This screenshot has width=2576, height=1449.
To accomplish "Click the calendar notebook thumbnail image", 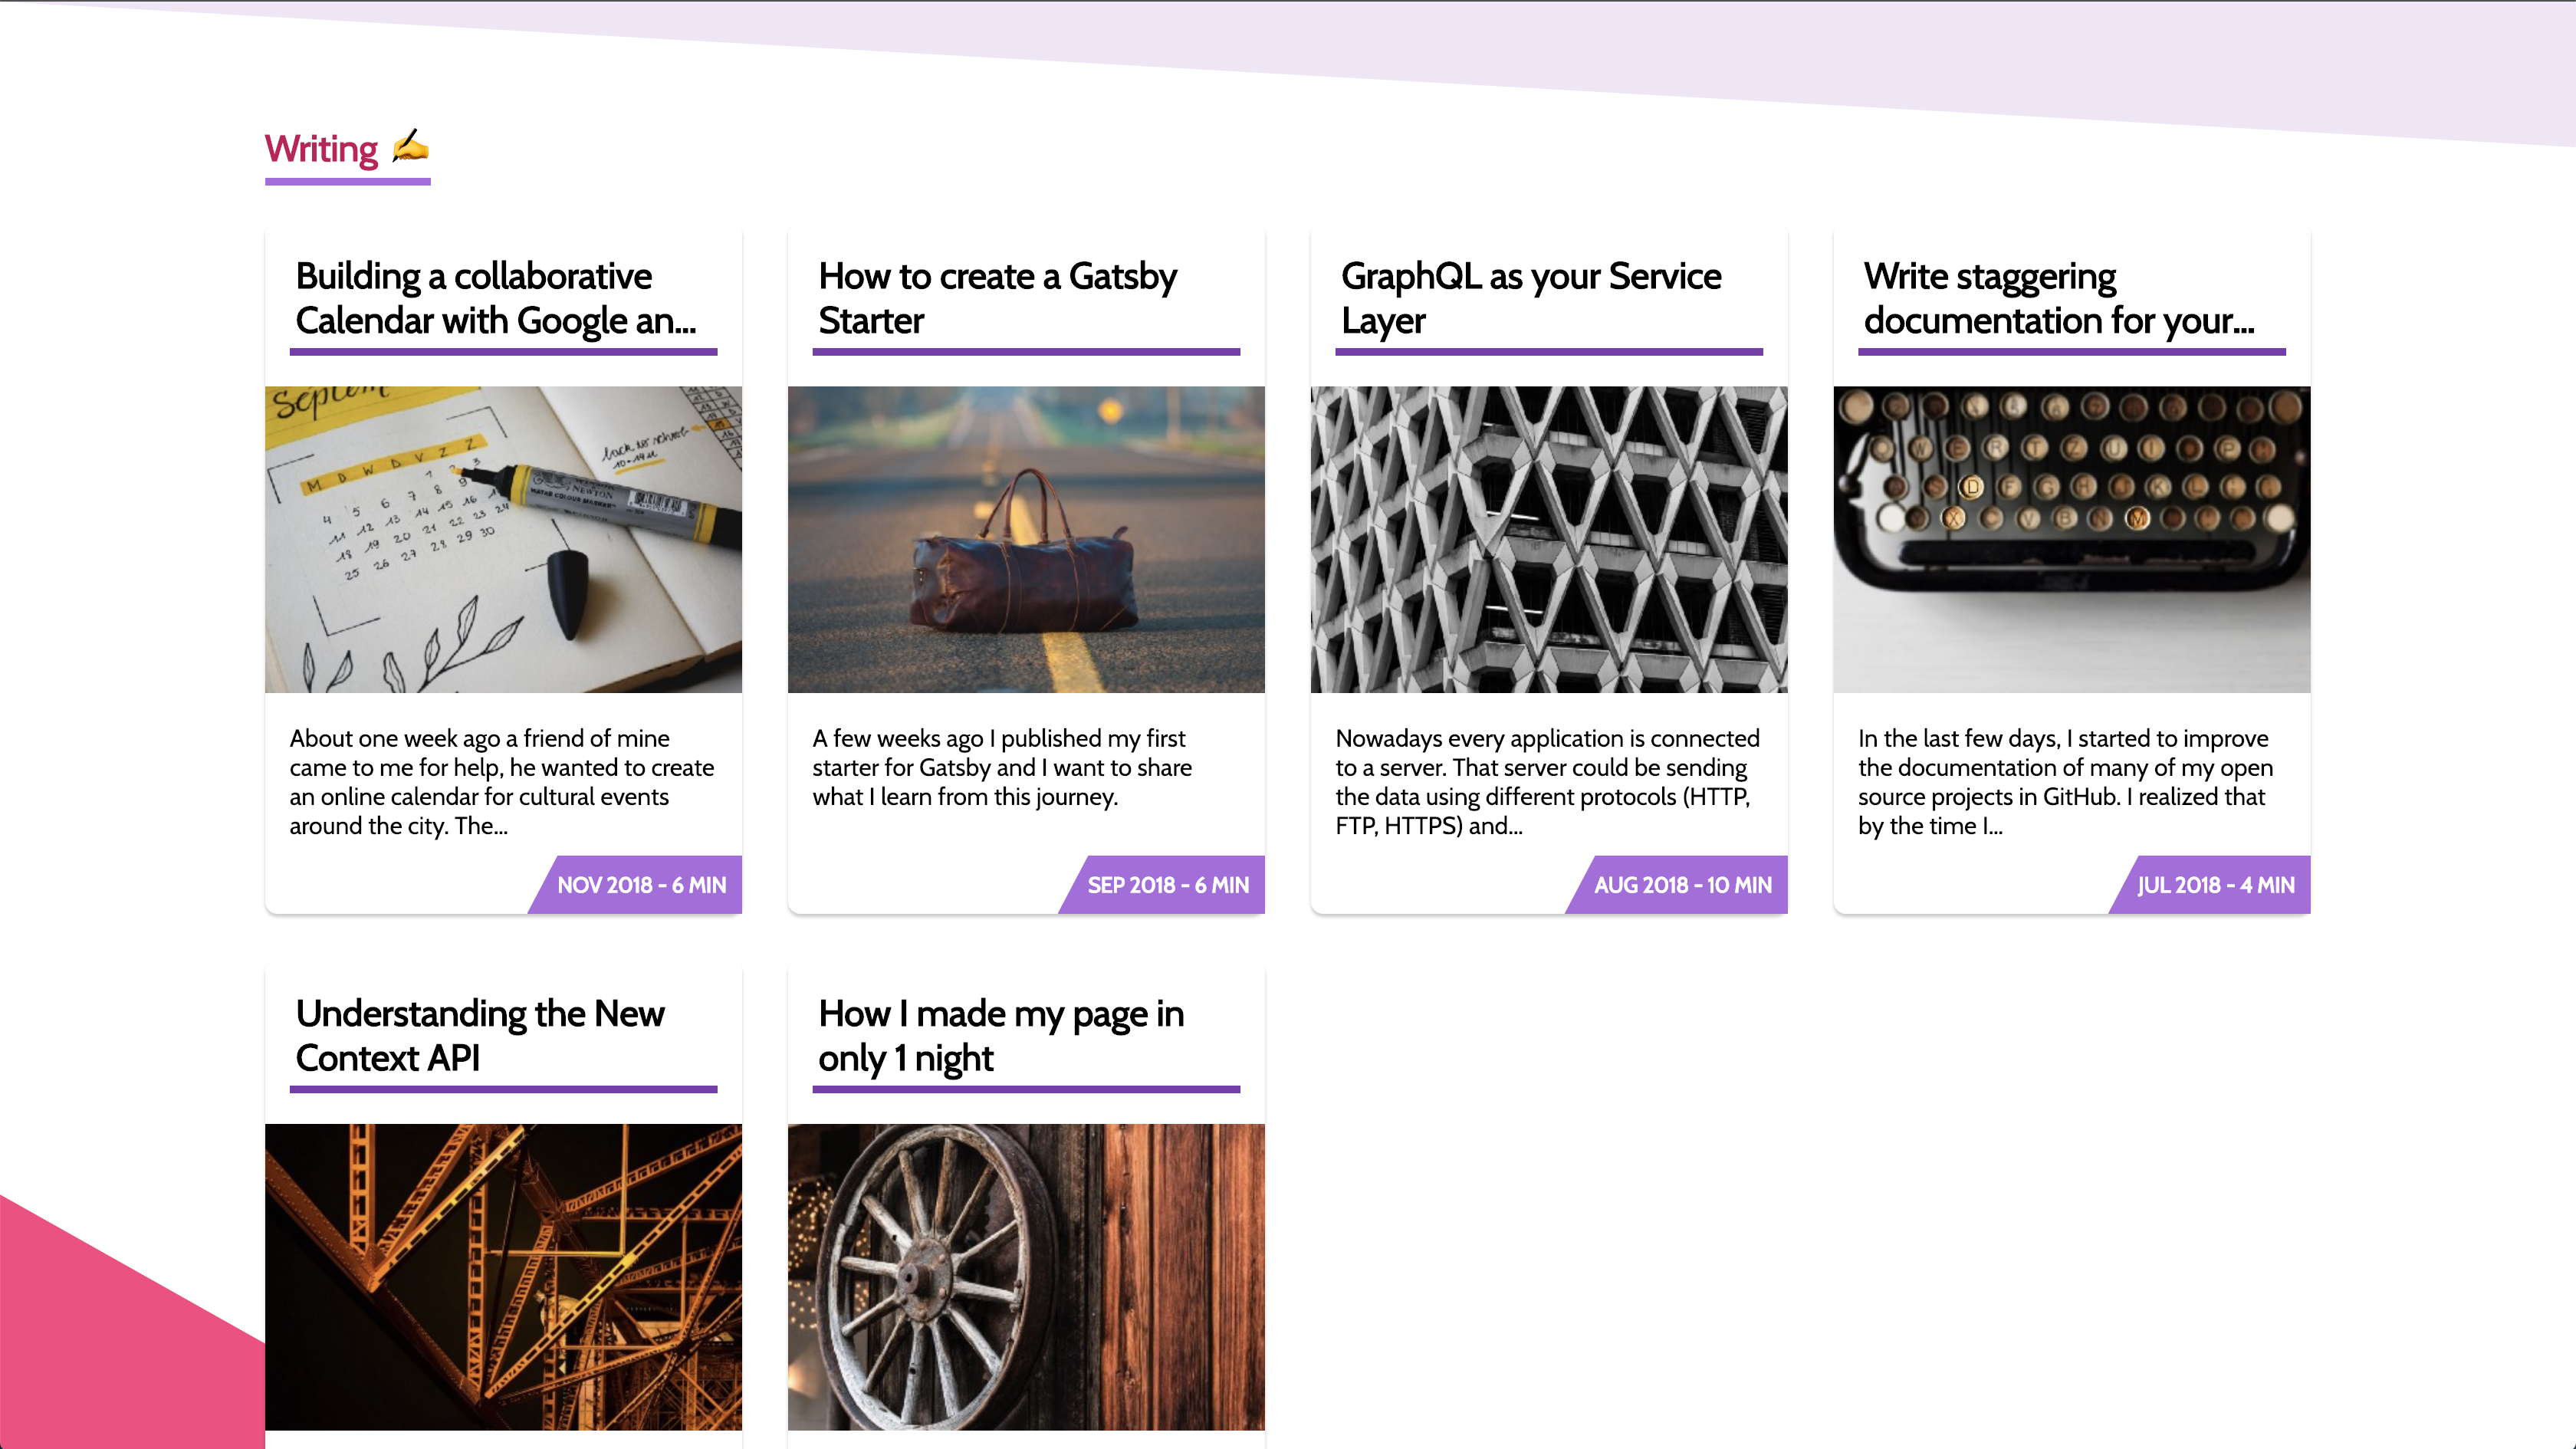I will click(x=503, y=539).
